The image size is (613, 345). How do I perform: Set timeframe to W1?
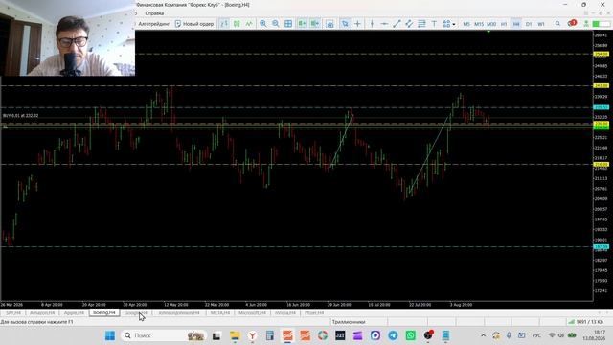tap(541, 24)
